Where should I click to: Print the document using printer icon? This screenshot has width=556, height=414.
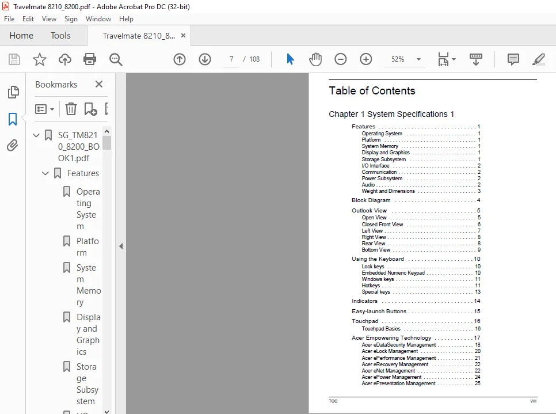tap(90, 59)
